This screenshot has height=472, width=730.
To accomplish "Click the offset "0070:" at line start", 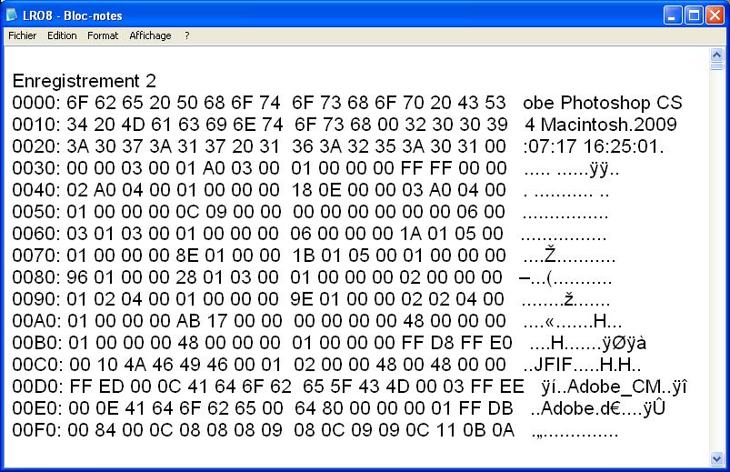I will 36,256.
